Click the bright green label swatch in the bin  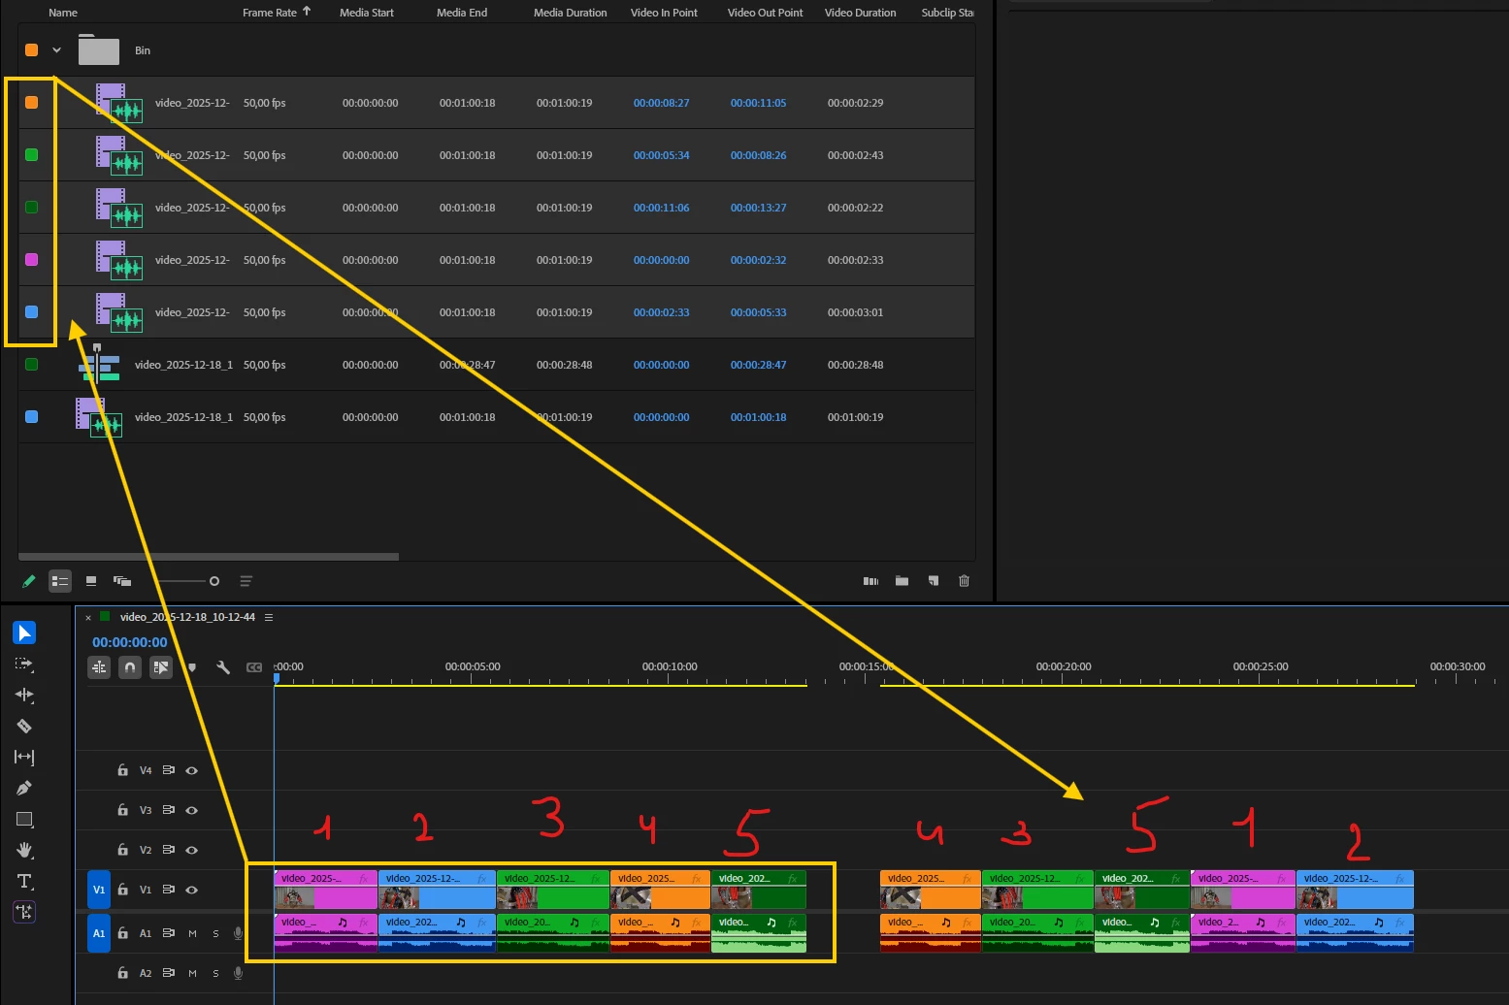[31, 155]
